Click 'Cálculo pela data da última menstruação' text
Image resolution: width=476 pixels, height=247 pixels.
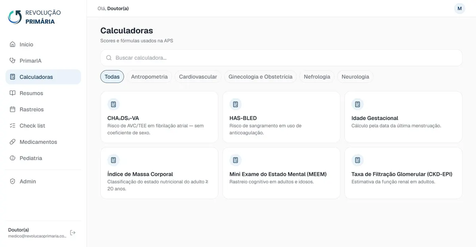(x=396, y=126)
